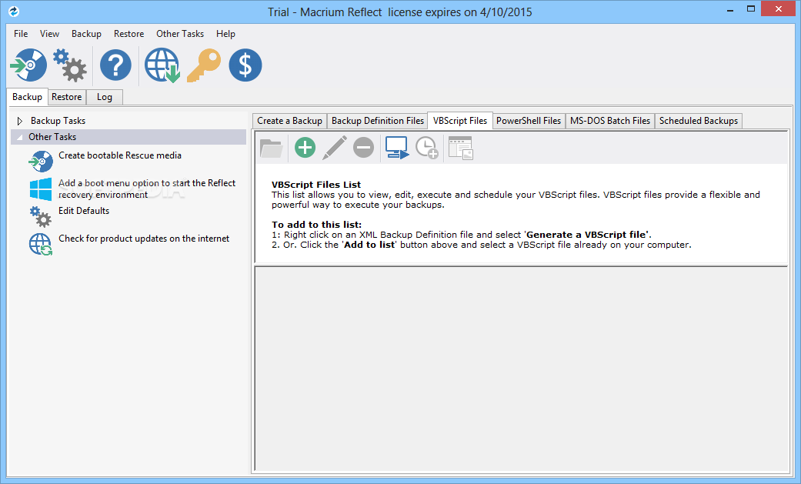
Task: Select the Other Tasks header label
Action: [x=52, y=137]
